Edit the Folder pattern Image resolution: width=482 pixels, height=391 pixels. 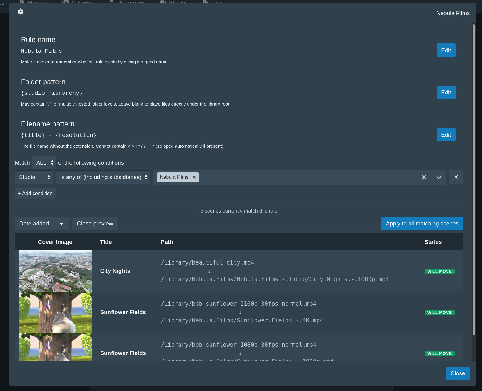[x=446, y=92]
